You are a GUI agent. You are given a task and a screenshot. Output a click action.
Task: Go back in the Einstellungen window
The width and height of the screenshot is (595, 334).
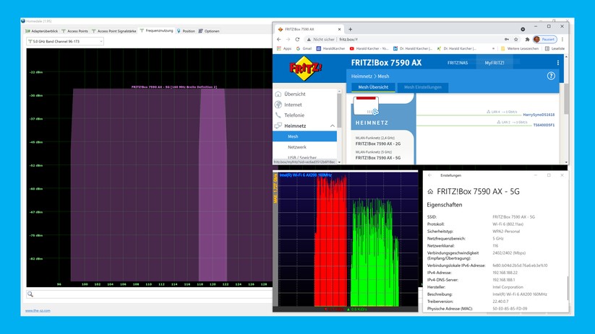[x=429, y=175]
